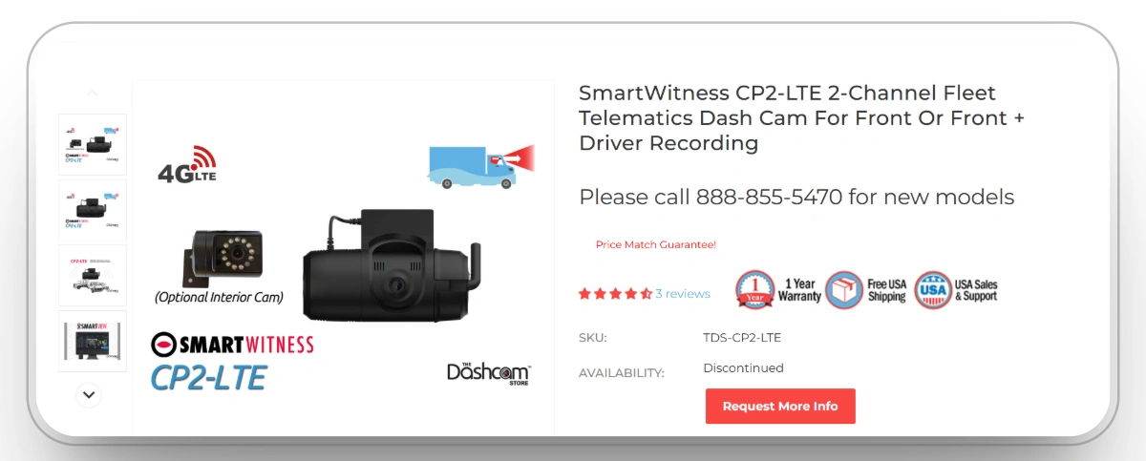
Task: Select the third CP2-LTE vehicles thumbnail
Action: [x=93, y=275]
